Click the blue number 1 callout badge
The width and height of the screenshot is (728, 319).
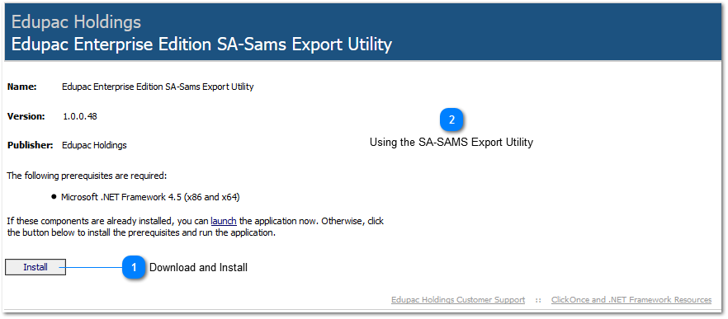pos(135,268)
